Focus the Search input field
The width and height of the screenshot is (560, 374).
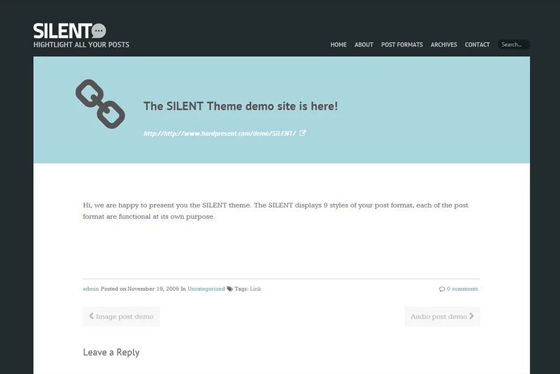[514, 45]
